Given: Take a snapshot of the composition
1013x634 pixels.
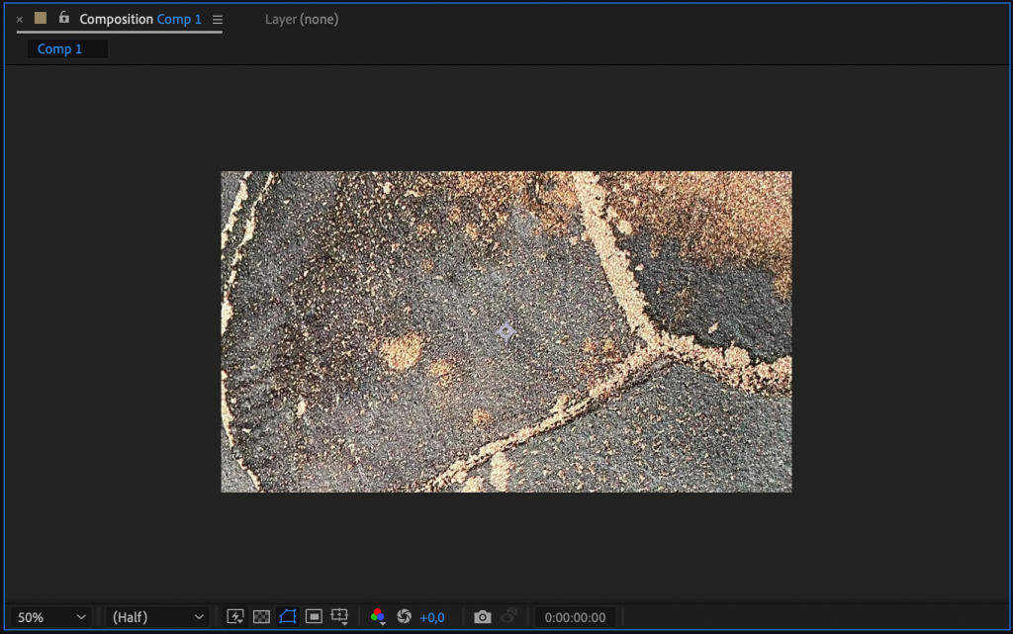Looking at the screenshot, I should tap(483, 616).
